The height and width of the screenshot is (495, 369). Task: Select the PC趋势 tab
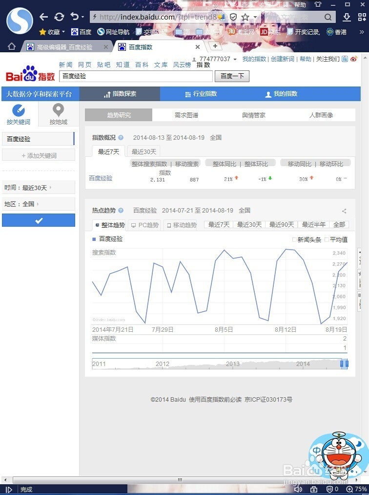point(145,225)
